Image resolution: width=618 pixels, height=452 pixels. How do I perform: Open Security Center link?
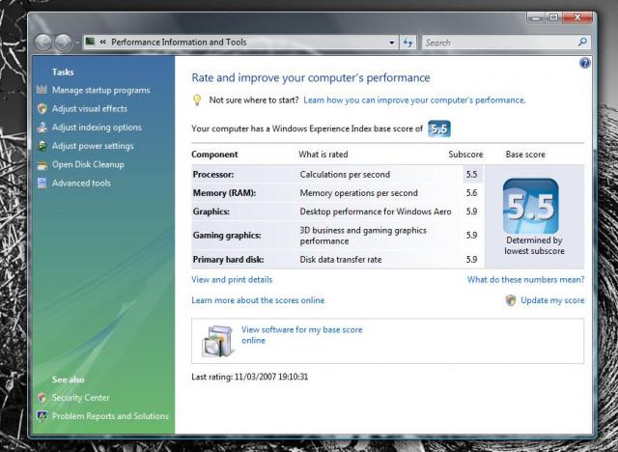point(81,397)
